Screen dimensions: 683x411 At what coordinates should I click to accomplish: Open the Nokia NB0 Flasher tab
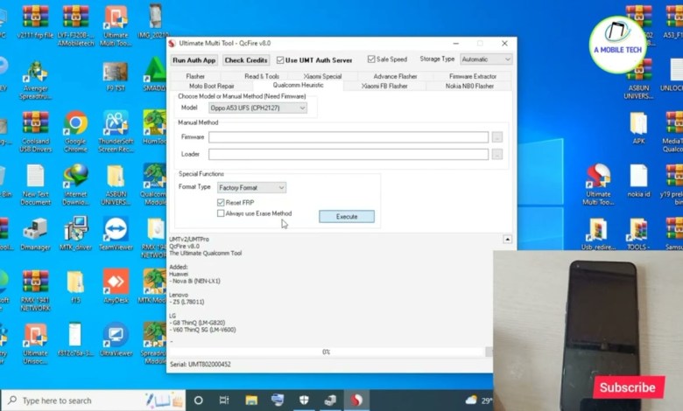[469, 86]
